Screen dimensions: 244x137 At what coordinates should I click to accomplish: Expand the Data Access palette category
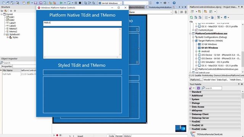190,107
